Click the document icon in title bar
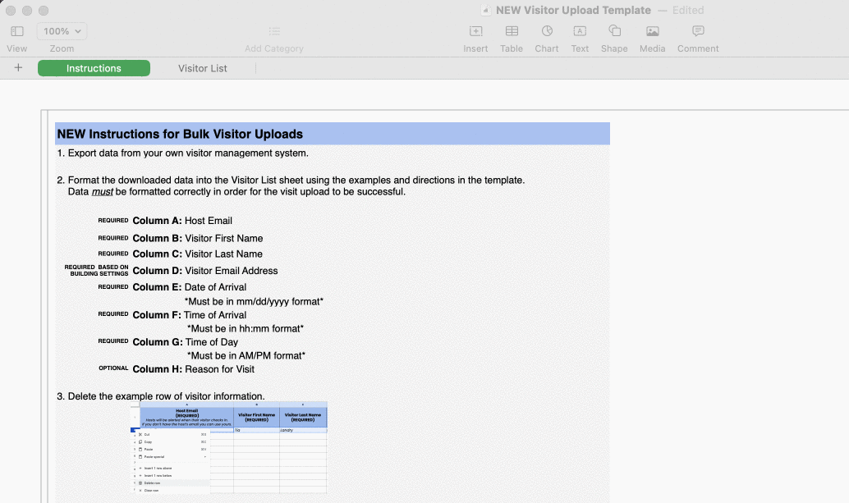 [x=486, y=11]
